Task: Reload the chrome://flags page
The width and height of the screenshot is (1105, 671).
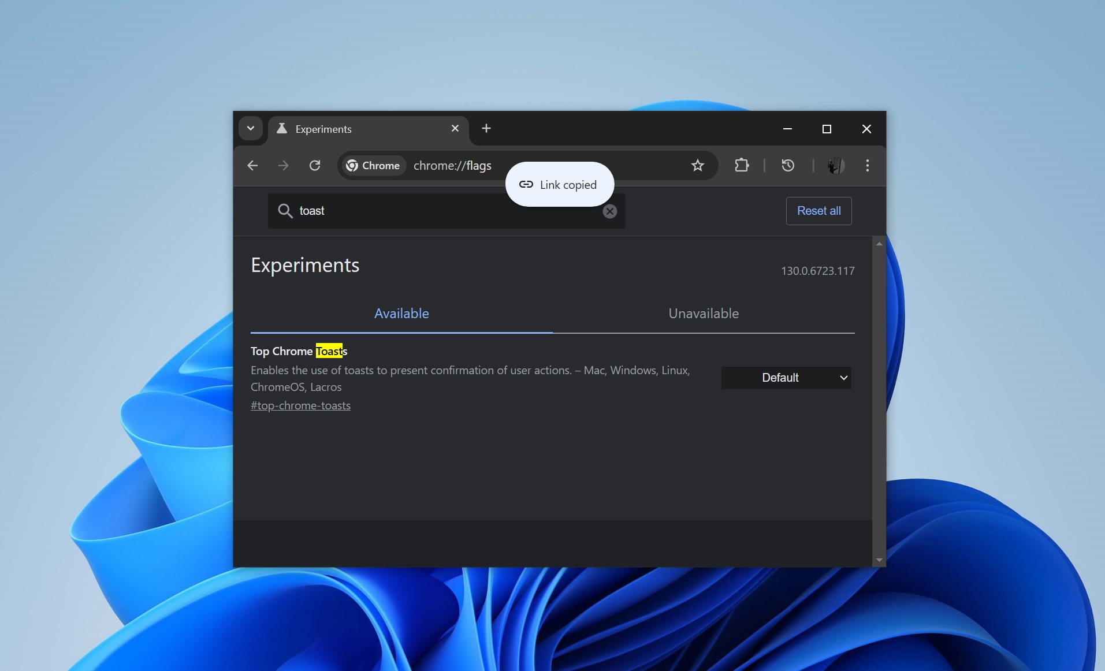Action: pyautogui.click(x=314, y=166)
